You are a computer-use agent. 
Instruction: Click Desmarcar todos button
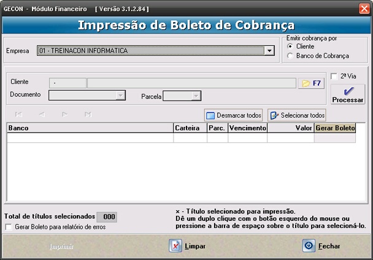233,115
